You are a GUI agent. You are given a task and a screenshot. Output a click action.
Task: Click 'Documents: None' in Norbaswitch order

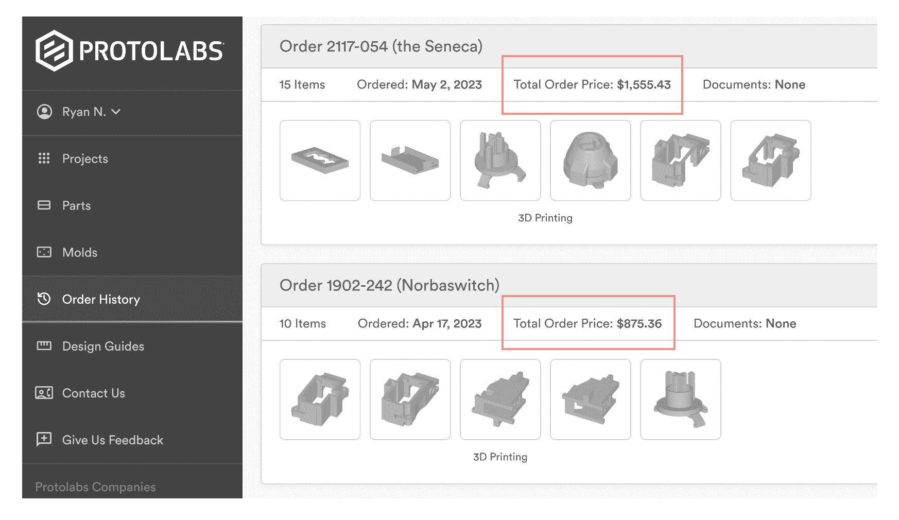(745, 323)
